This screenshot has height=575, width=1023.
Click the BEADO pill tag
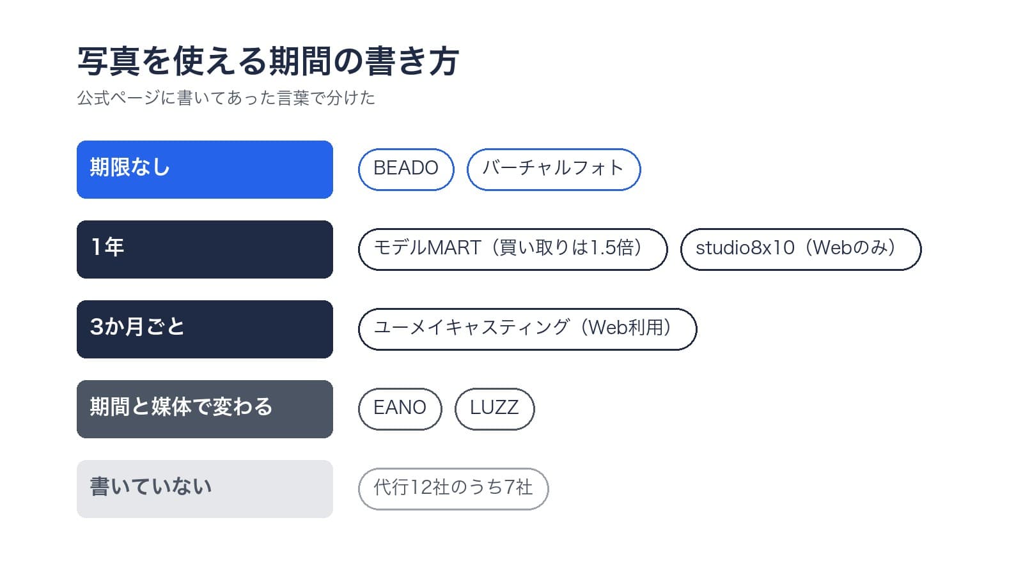tap(406, 169)
